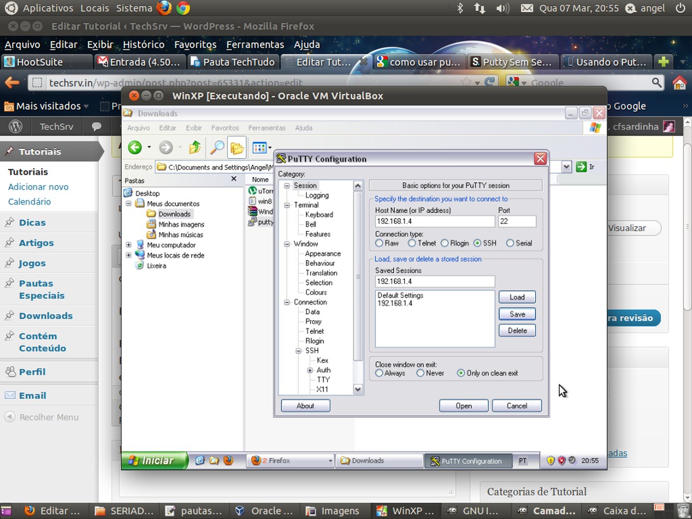Click the green Back arrow in Explorer toolbar
This screenshot has height=519, width=692.
(x=135, y=148)
